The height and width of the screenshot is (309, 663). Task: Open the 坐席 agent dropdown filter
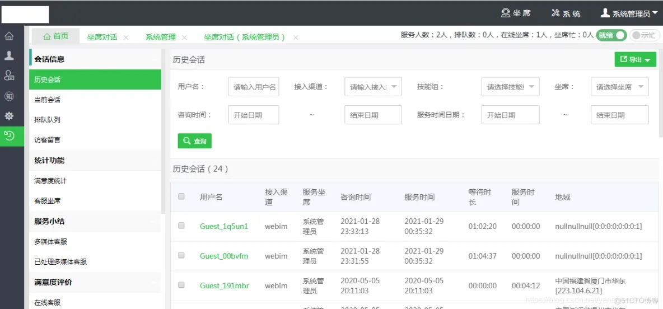[620, 87]
